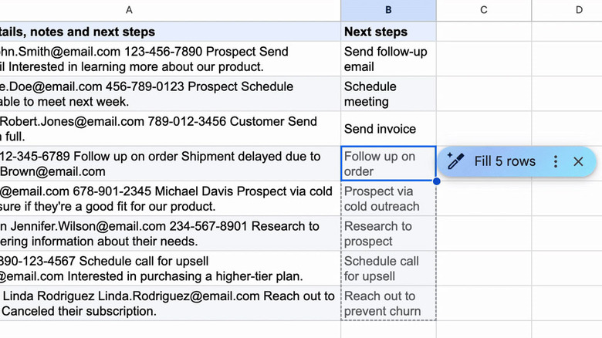Select the Robert.Jones@email.com details cell

tap(154, 129)
